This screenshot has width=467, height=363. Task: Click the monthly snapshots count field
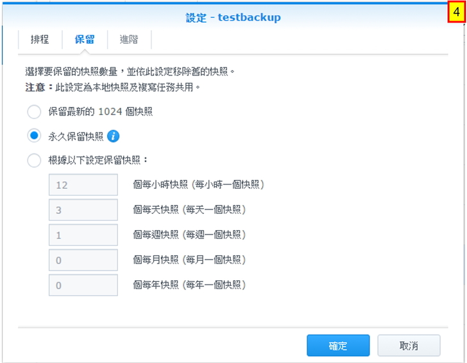pos(83,260)
